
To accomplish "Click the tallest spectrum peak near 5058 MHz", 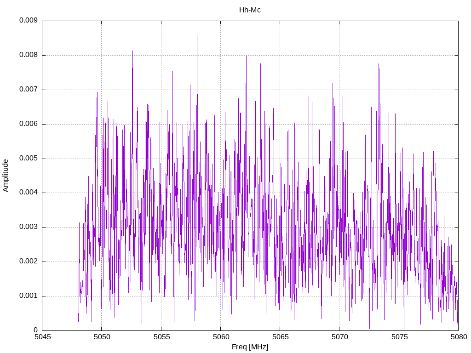I will click(197, 36).
